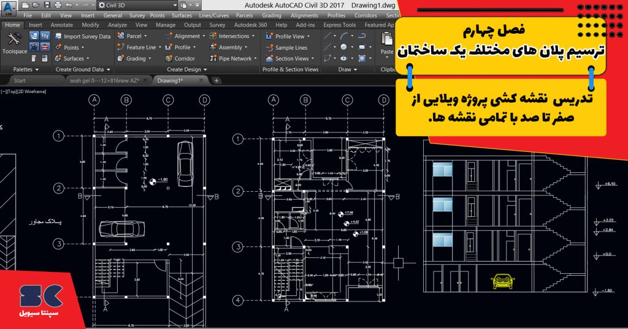The width and height of the screenshot is (628, 329).
Task: Open the Parcel dropdown arrow
Action: [145, 36]
